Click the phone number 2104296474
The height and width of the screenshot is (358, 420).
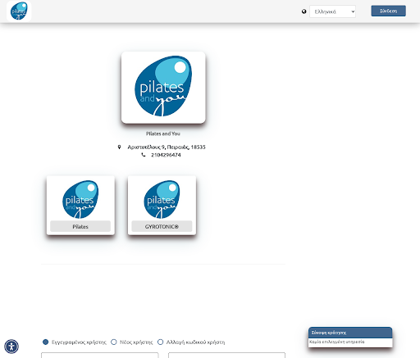click(x=166, y=155)
